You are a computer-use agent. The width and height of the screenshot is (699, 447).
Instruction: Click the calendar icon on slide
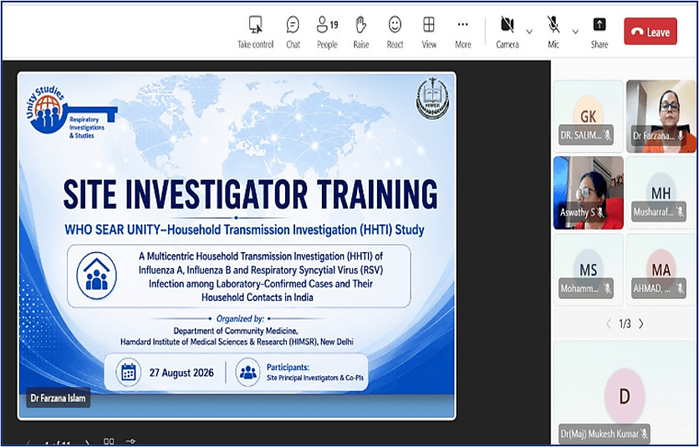coord(129,372)
